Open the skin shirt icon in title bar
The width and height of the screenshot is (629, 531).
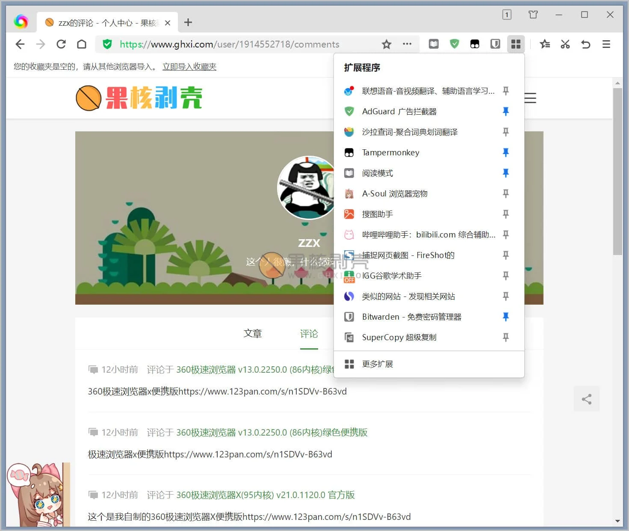(x=533, y=15)
